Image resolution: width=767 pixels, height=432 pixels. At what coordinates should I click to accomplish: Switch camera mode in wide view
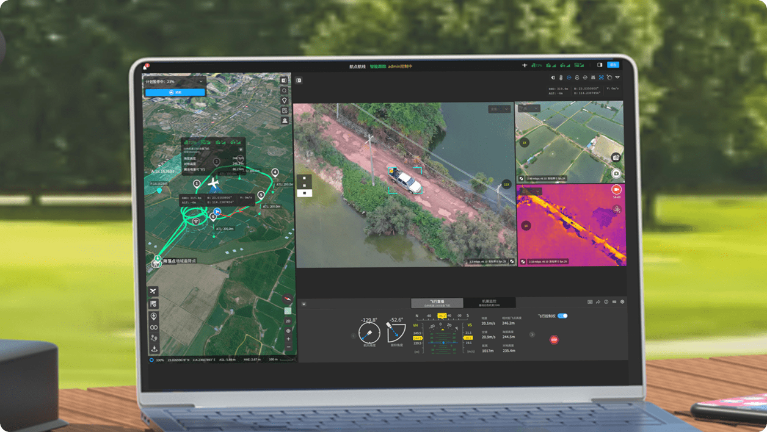[x=616, y=157]
